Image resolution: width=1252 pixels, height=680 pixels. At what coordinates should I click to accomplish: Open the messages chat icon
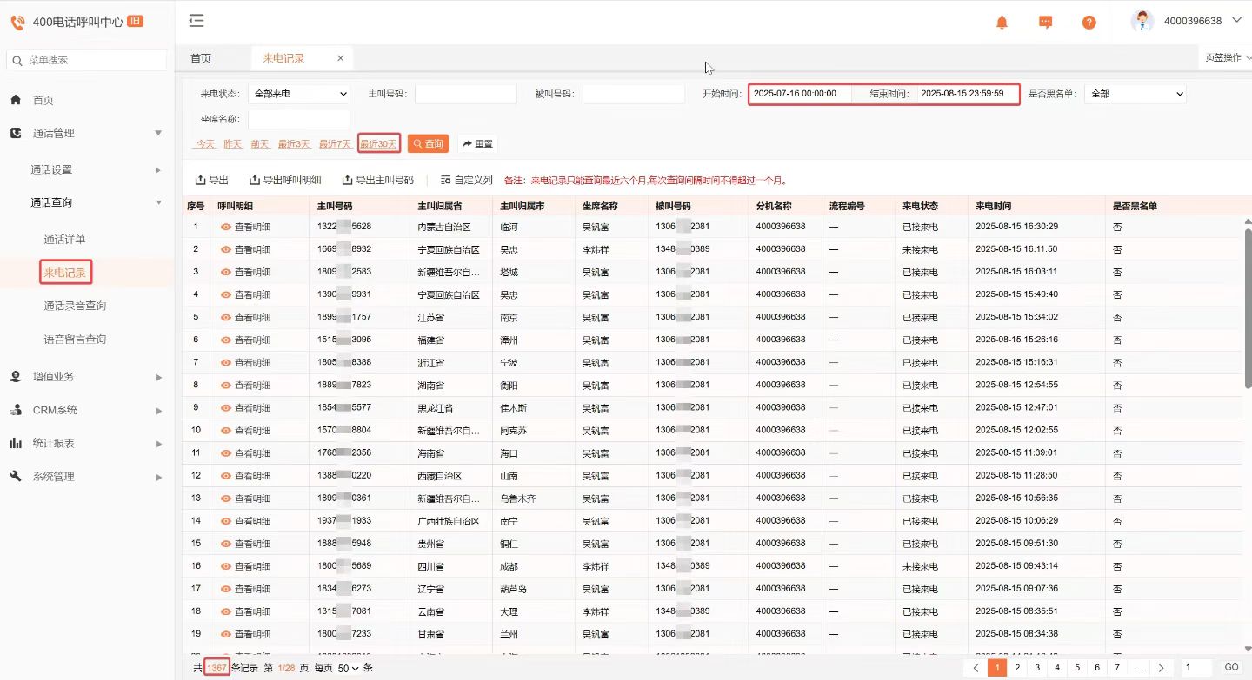click(x=1046, y=23)
